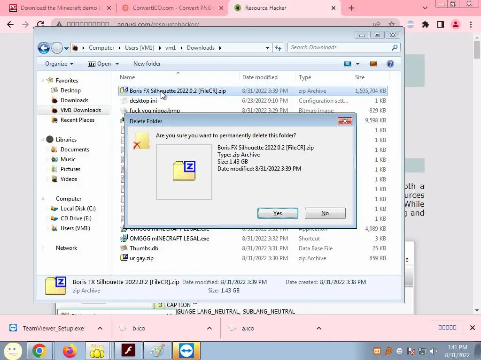Open the Pictures library

coord(70,169)
